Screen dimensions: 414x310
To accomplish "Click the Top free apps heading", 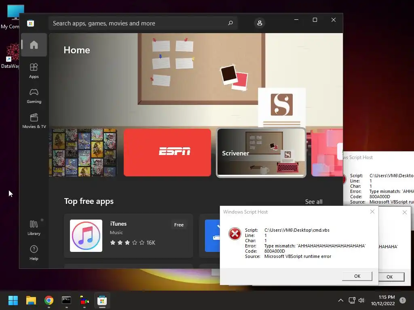I will (89, 201).
